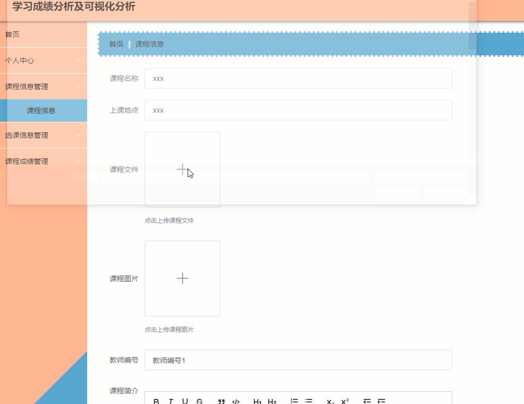Apply italic formatting in the rich text toolbar
The width and height of the screenshot is (524, 404).
(170, 401)
